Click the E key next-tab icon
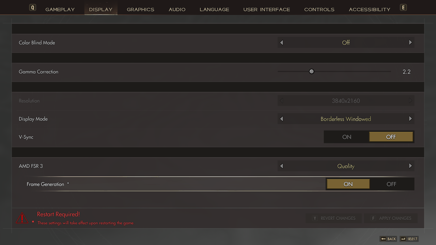Screen dimensions: 436x245 tap(403, 7)
